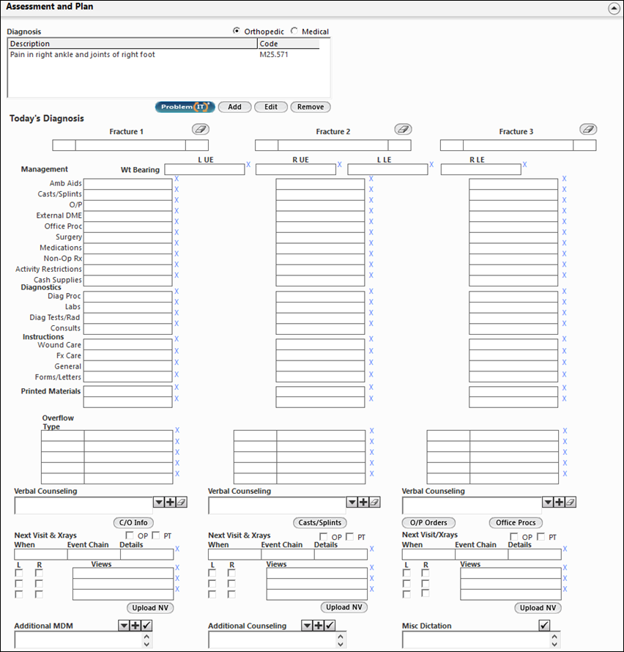624x652 pixels.
Task: Clear the R LE weight bearing X
Action: click(524, 165)
